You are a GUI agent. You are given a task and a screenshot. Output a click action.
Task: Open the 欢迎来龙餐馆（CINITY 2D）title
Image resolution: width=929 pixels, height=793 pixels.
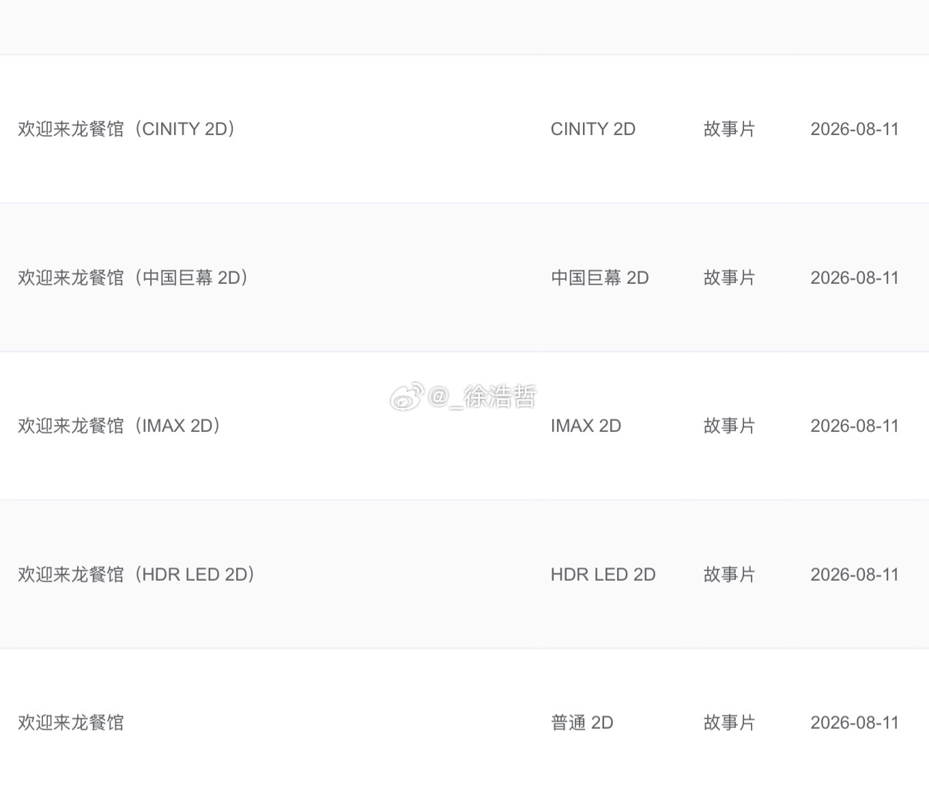pyautogui.click(x=128, y=129)
